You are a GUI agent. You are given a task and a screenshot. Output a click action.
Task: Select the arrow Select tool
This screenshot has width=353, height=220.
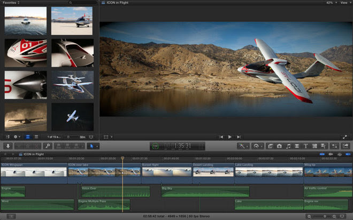coord(91,146)
